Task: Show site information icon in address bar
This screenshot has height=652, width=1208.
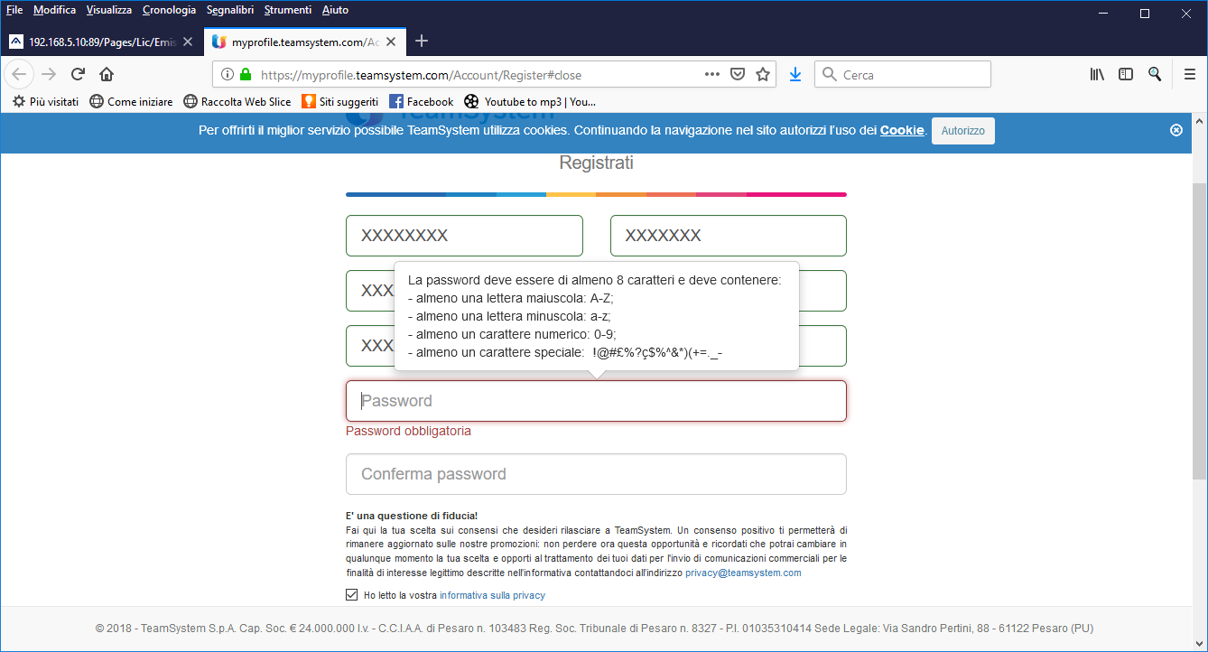Action: click(x=228, y=75)
